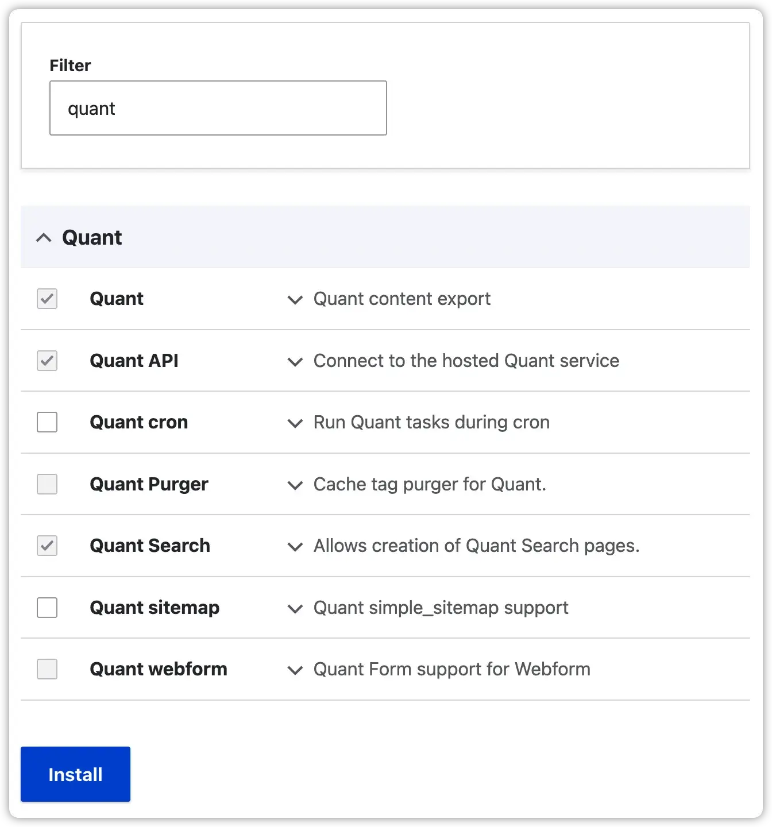772x827 pixels.
Task: Enable the Quant cron module checkbox
Action: 47,422
